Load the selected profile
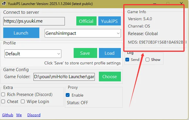This screenshot has height=120, width=189. [x=110, y=53]
